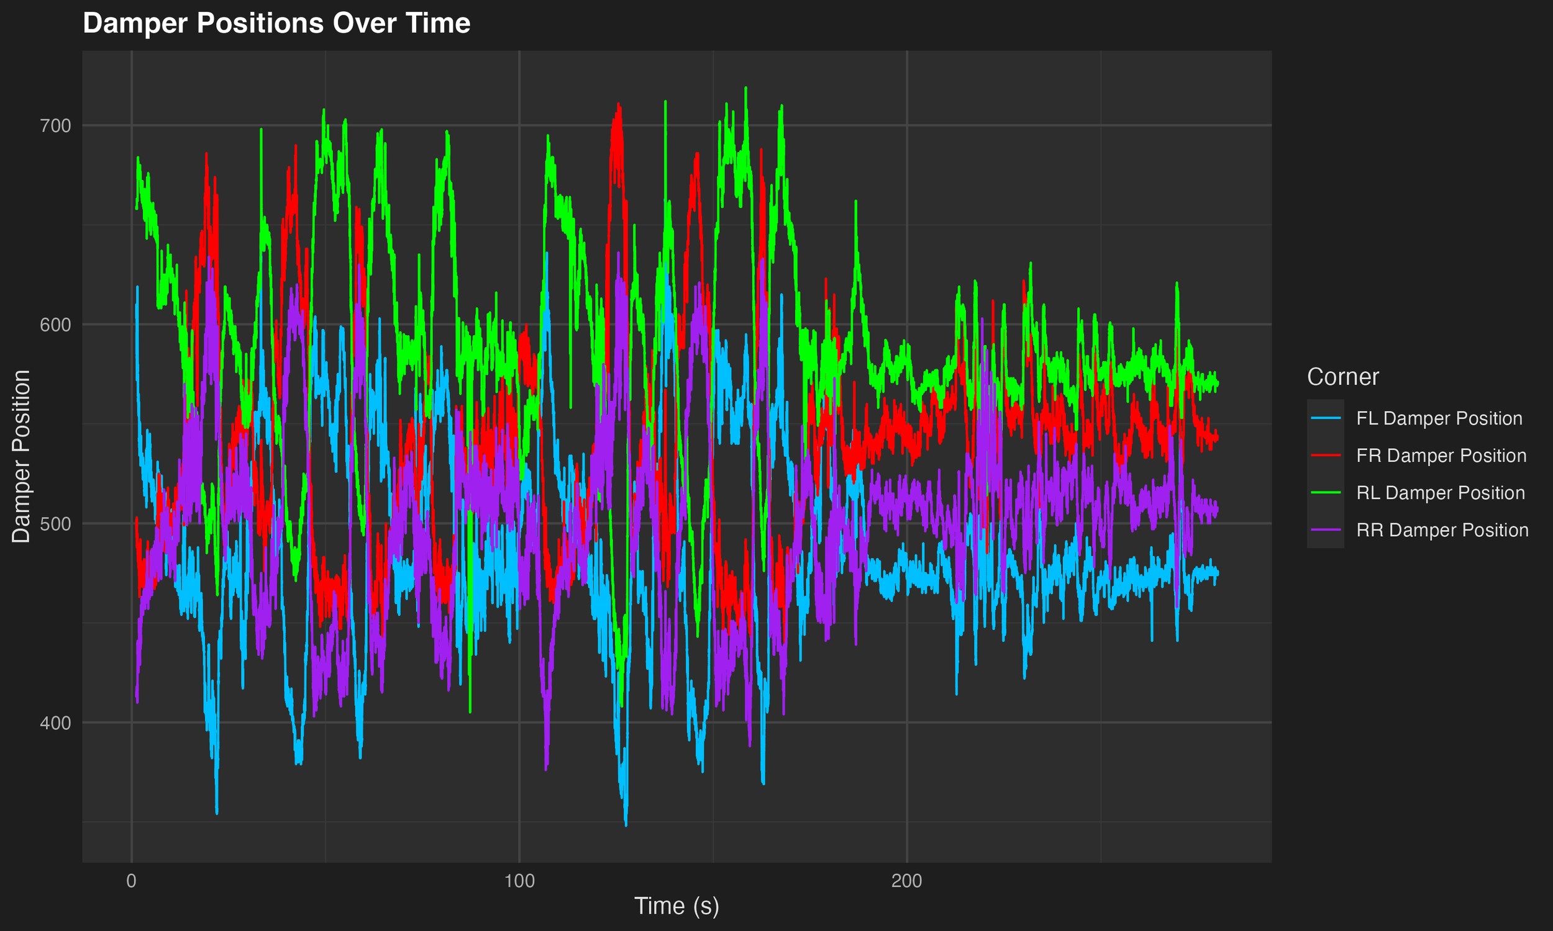The width and height of the screenshot is (1553, 931).
Task: Select the 'FR Damper Position' legend label
Action: (x=1441, y=456)
